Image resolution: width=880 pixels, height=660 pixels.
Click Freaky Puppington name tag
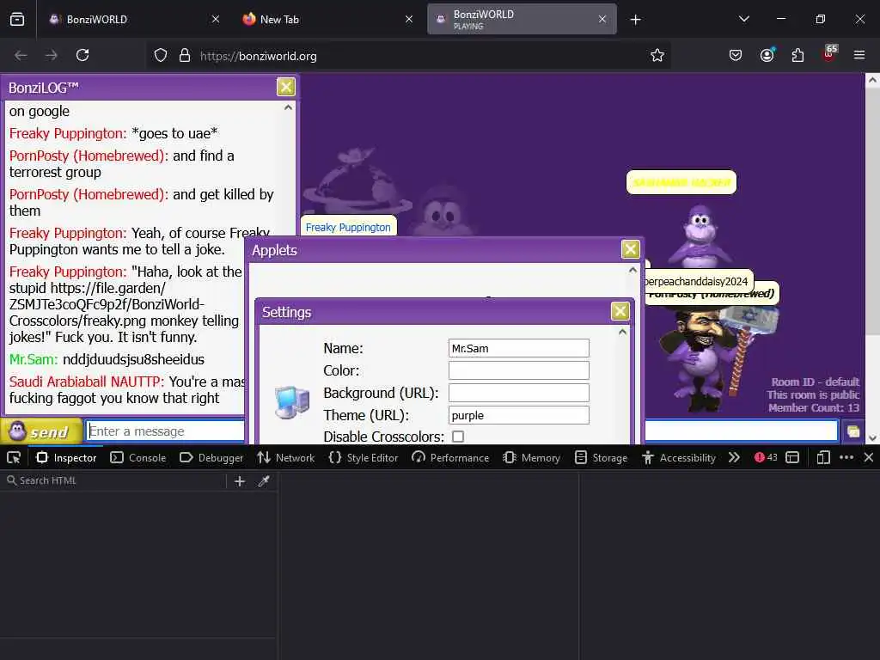tap(348, 227)
